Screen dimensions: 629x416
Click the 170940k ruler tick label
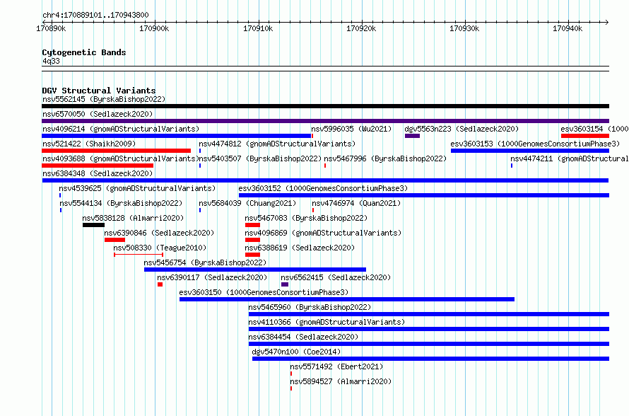pos(568,29)
